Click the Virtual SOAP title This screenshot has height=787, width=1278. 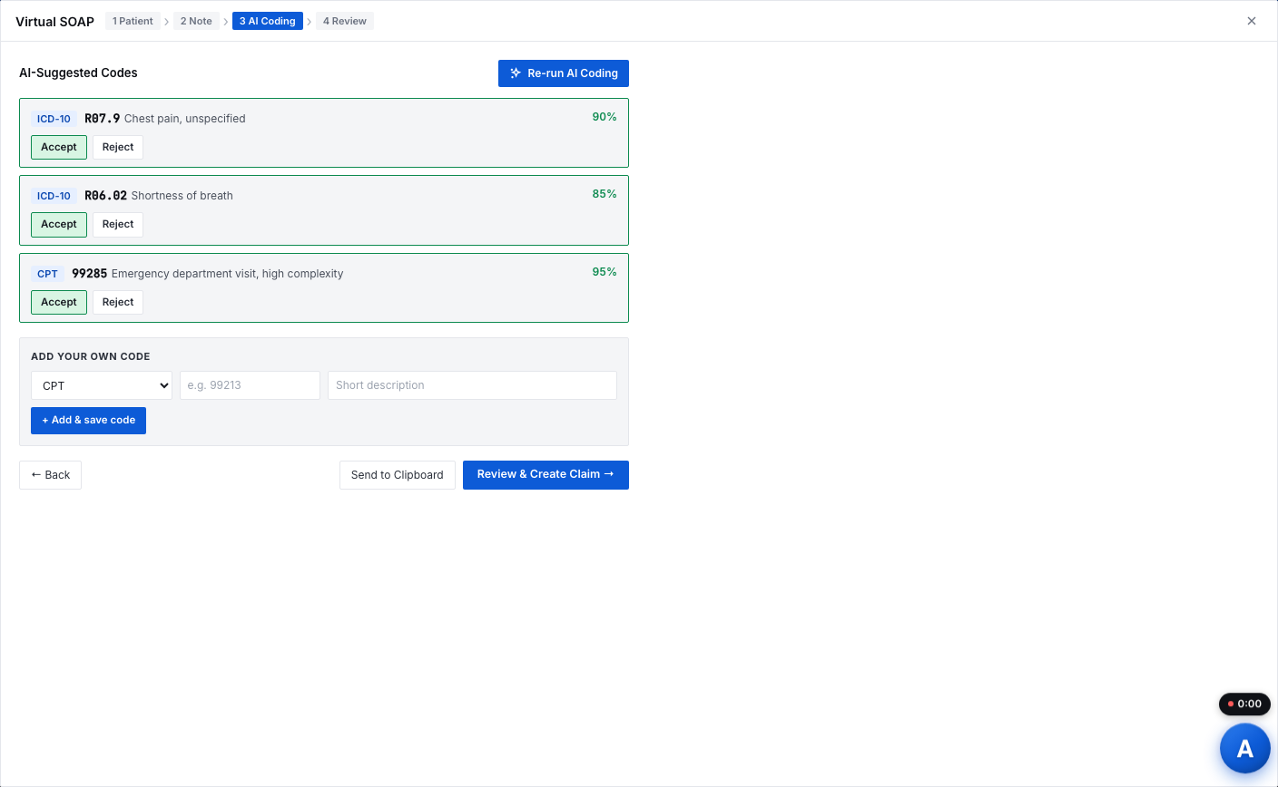click(55, 22)
